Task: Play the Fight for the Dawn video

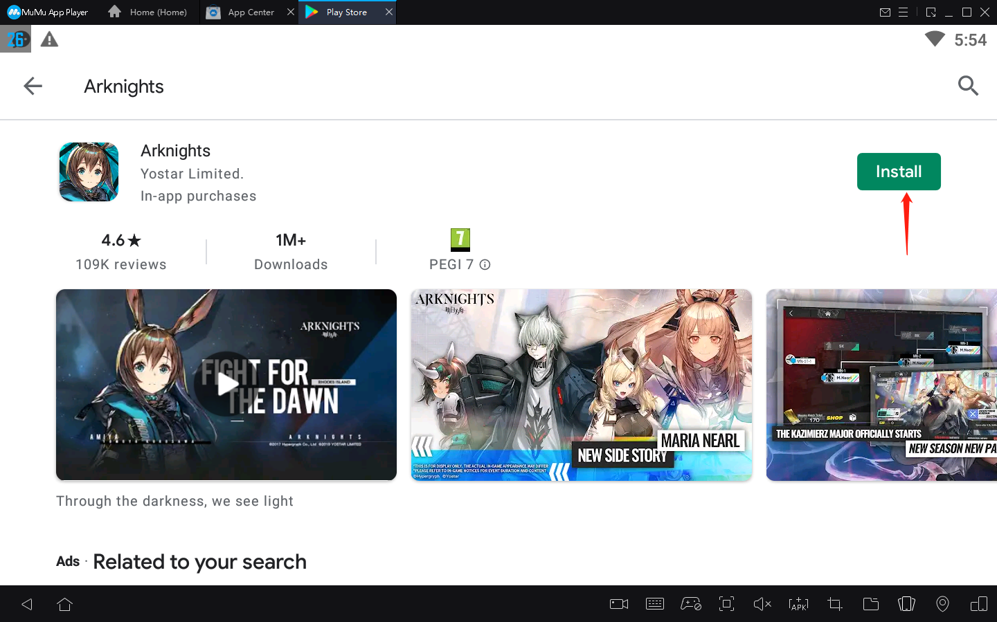Action: [x=226, y=385]
